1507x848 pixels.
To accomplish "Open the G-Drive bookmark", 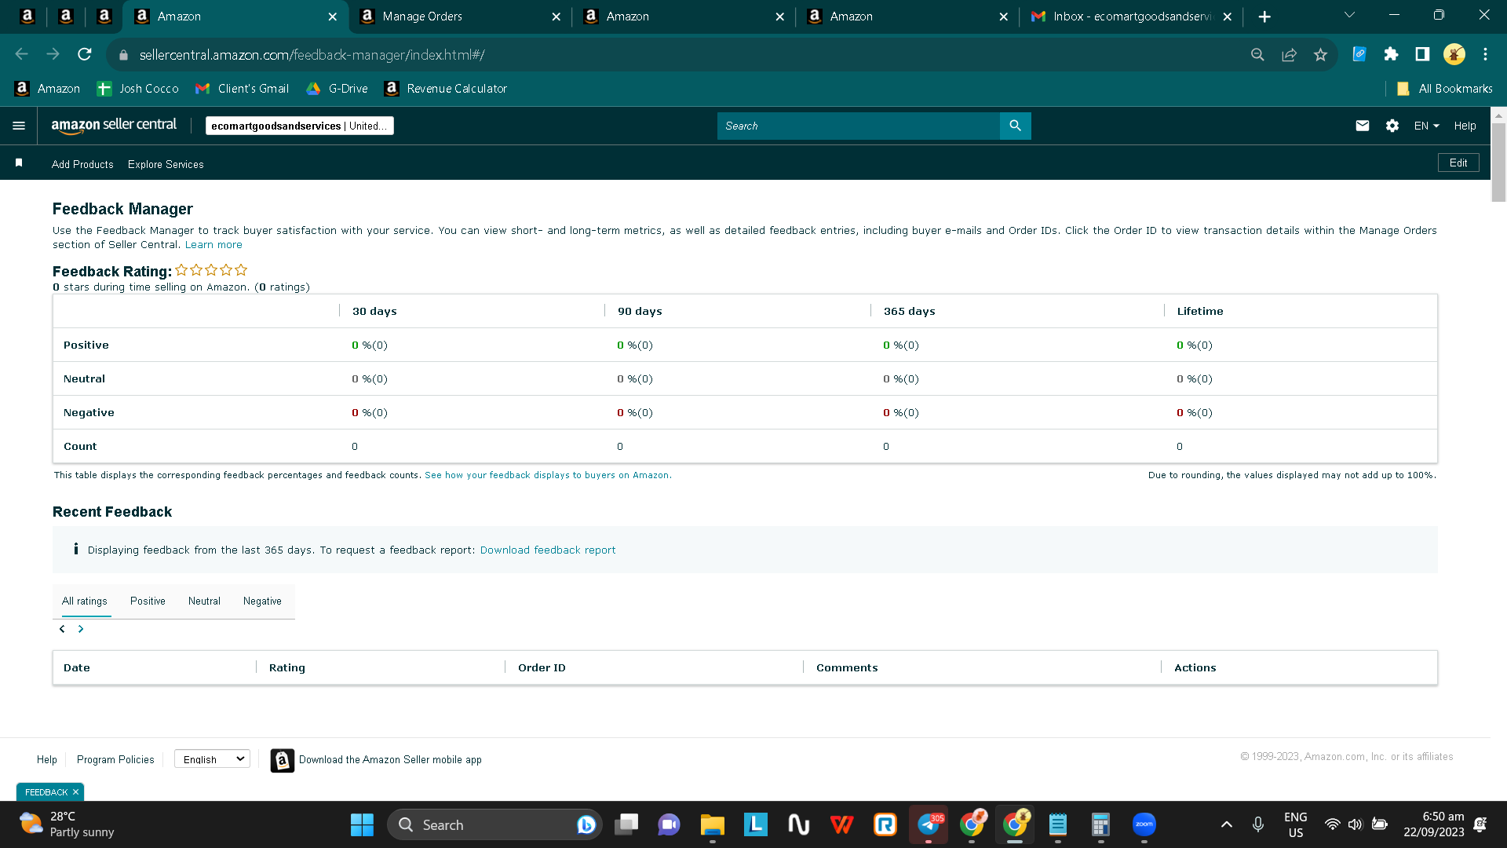I will [x=337, y=89].
